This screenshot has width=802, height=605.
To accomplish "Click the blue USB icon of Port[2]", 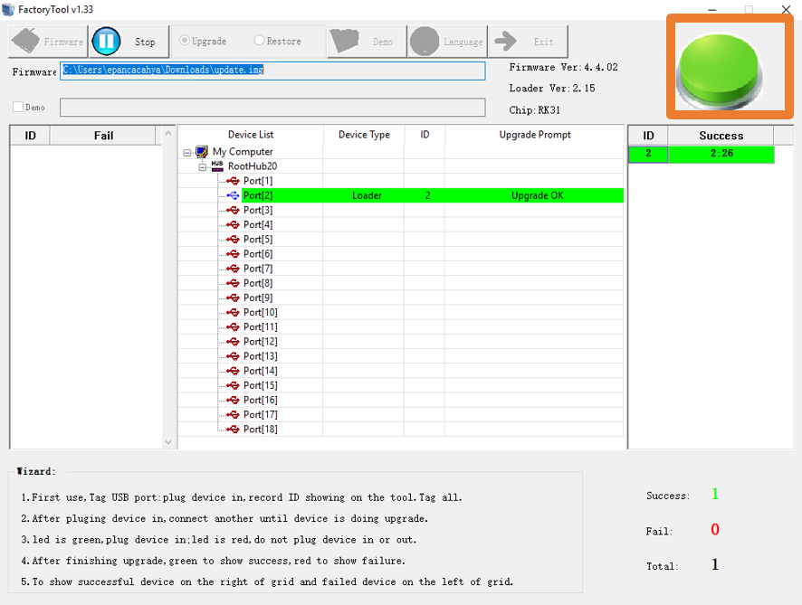I will pos(233,195).
